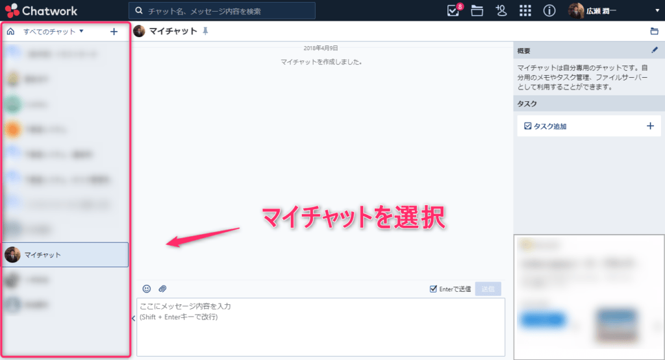Create a new chat with plus icon
This screenshot has width=665, height=360.
[114, 32]
